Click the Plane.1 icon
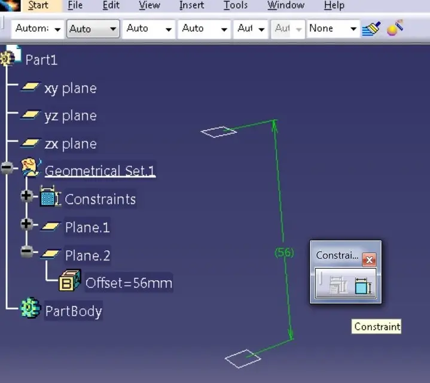 (50, 227)
